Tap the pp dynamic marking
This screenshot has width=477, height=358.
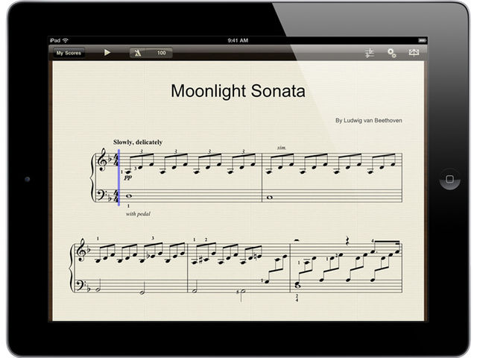pyautogui.click(x=127, y=178)
